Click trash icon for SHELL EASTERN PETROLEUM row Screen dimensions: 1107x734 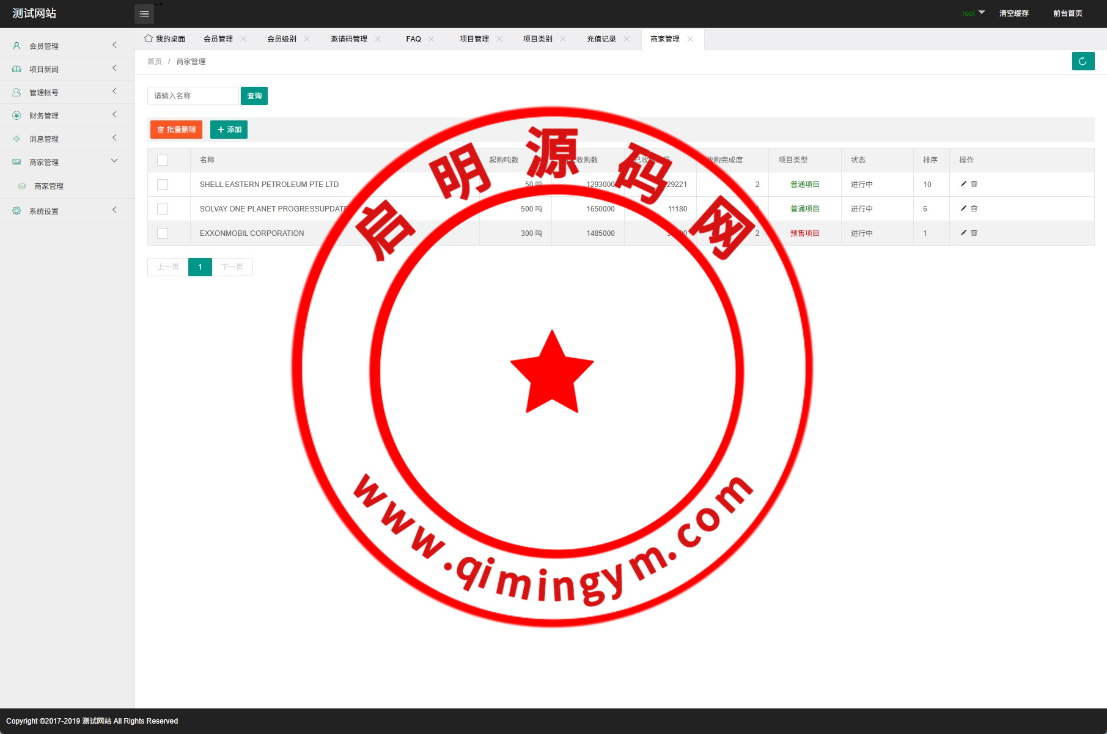click(974, 184)
